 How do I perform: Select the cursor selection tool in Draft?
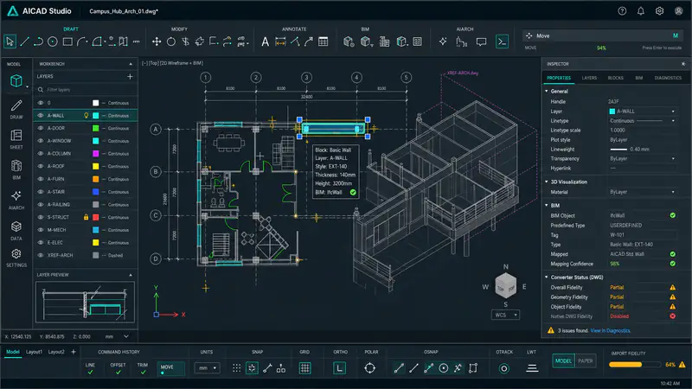point(10,41)
